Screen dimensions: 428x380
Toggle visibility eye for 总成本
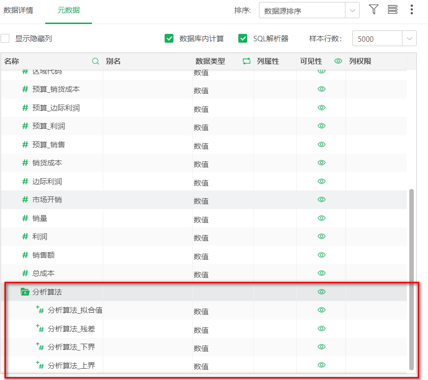click(x=321, y=273)
